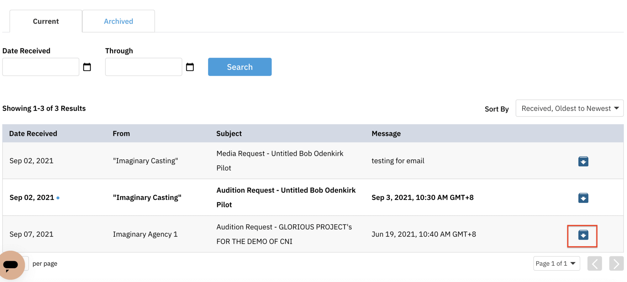The height and width of the screenshot is (282, 627).
Task: Click the blue unread indicator dot
Action: pyautogui.click(x=58, y=197)
